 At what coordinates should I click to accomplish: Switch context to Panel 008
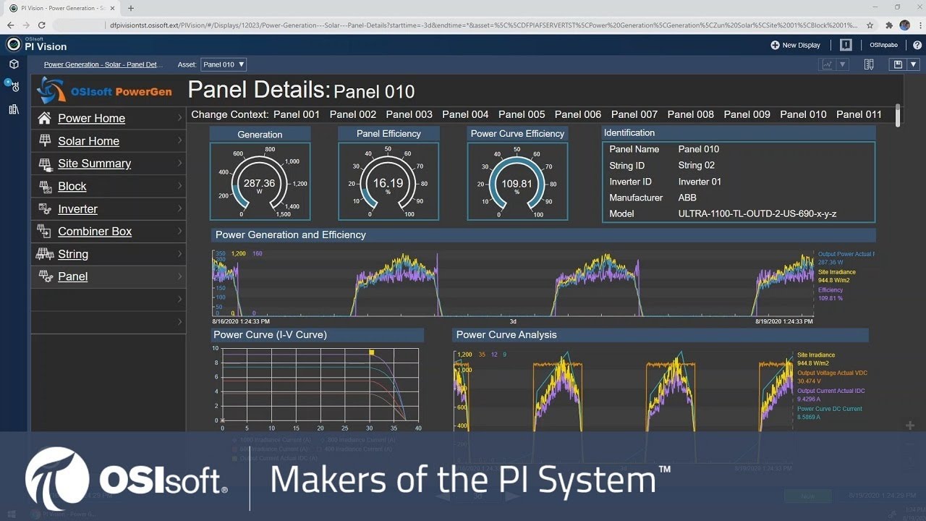tap(691, 114)
